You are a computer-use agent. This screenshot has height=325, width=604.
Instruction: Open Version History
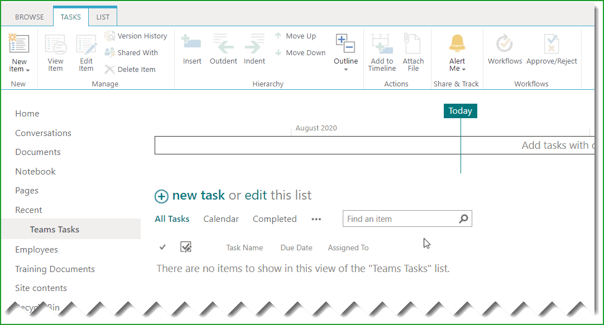click(136, 36)
